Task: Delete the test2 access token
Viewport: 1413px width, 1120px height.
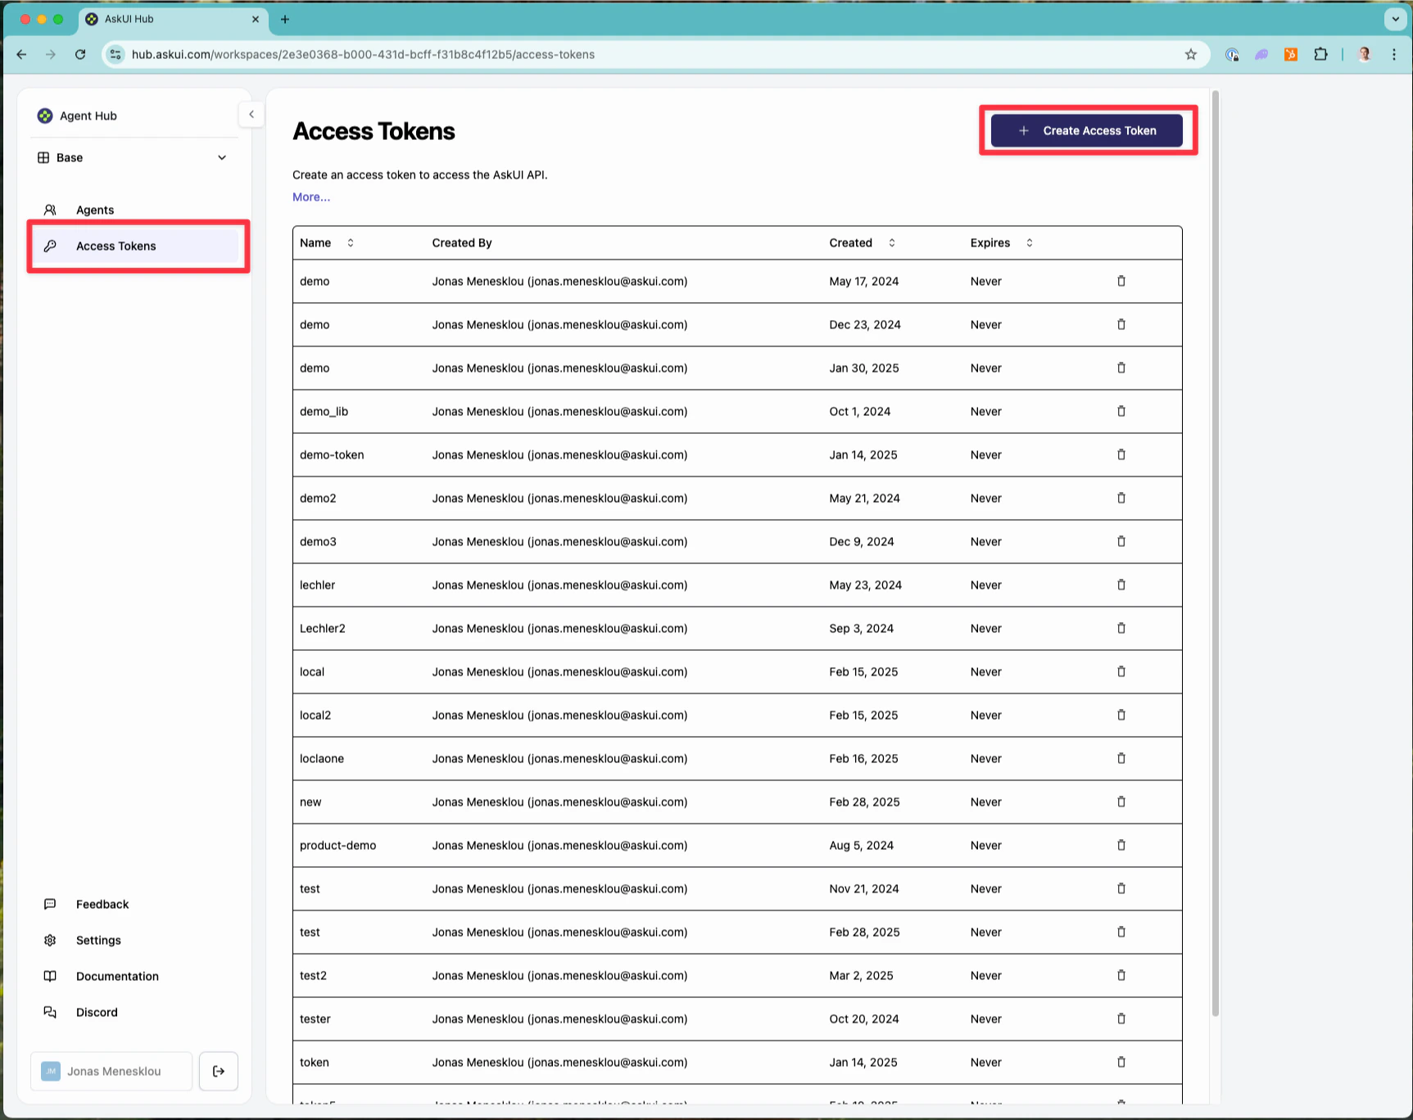Action: pyautogui.click(x=1121, y=975)
